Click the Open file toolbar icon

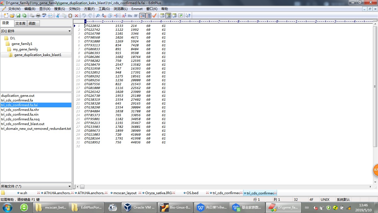pos(12,16)
